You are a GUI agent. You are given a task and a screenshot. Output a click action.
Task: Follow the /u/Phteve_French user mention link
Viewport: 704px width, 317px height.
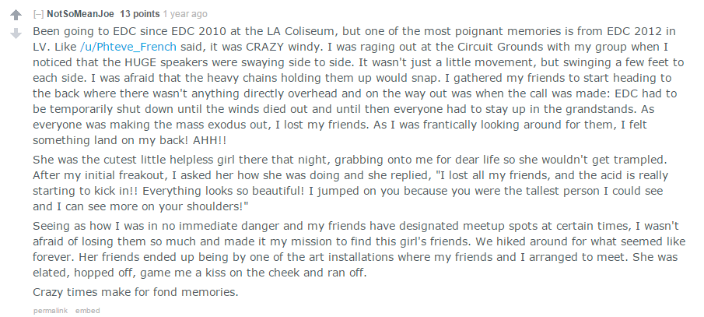[x=128, y=47]
